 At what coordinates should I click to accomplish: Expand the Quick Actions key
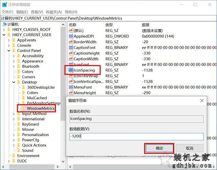14,145
